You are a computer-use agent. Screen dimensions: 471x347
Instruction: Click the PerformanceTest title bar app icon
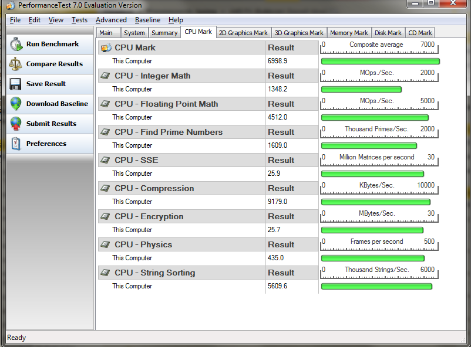pos(11,5)
